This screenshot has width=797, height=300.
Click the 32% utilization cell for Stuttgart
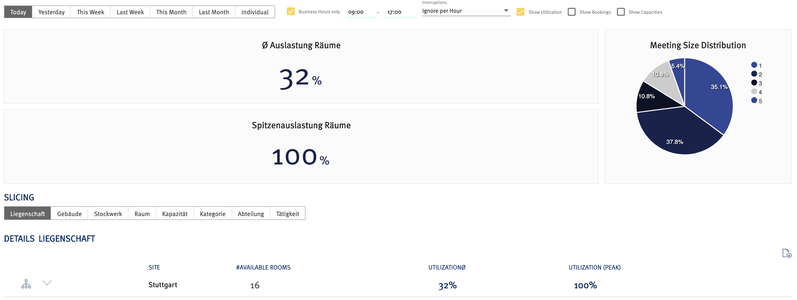coord(447,285)
